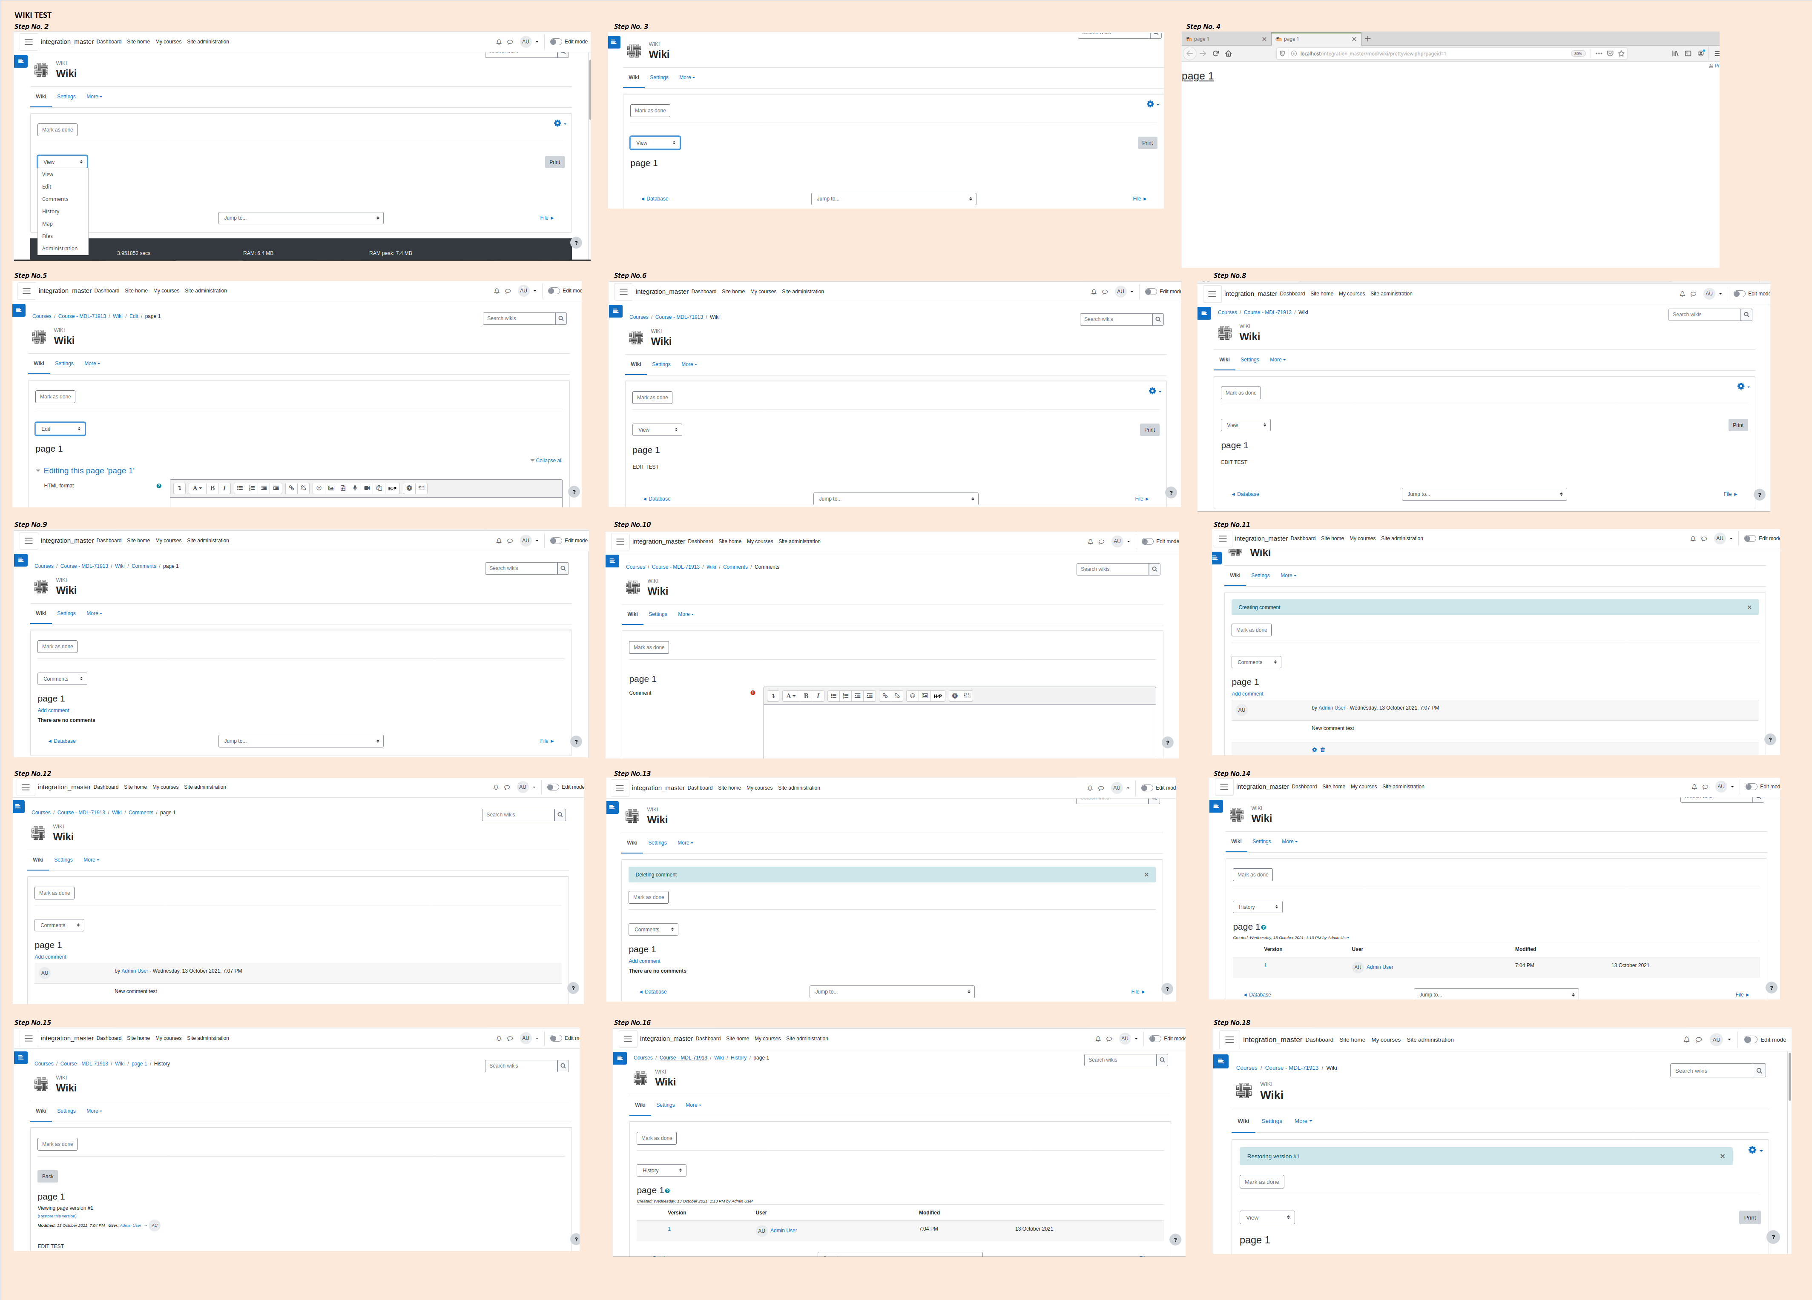Image resolution: width=1812 pixels, height=1300 pixels.
Task: Open the View dropdown in Step 3
Action: (655, 143)
